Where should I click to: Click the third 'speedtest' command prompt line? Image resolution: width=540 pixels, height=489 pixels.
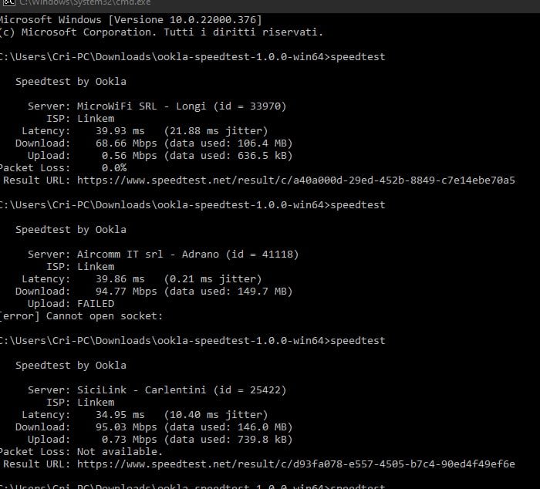pyautogui.click(x=193, y=341)
